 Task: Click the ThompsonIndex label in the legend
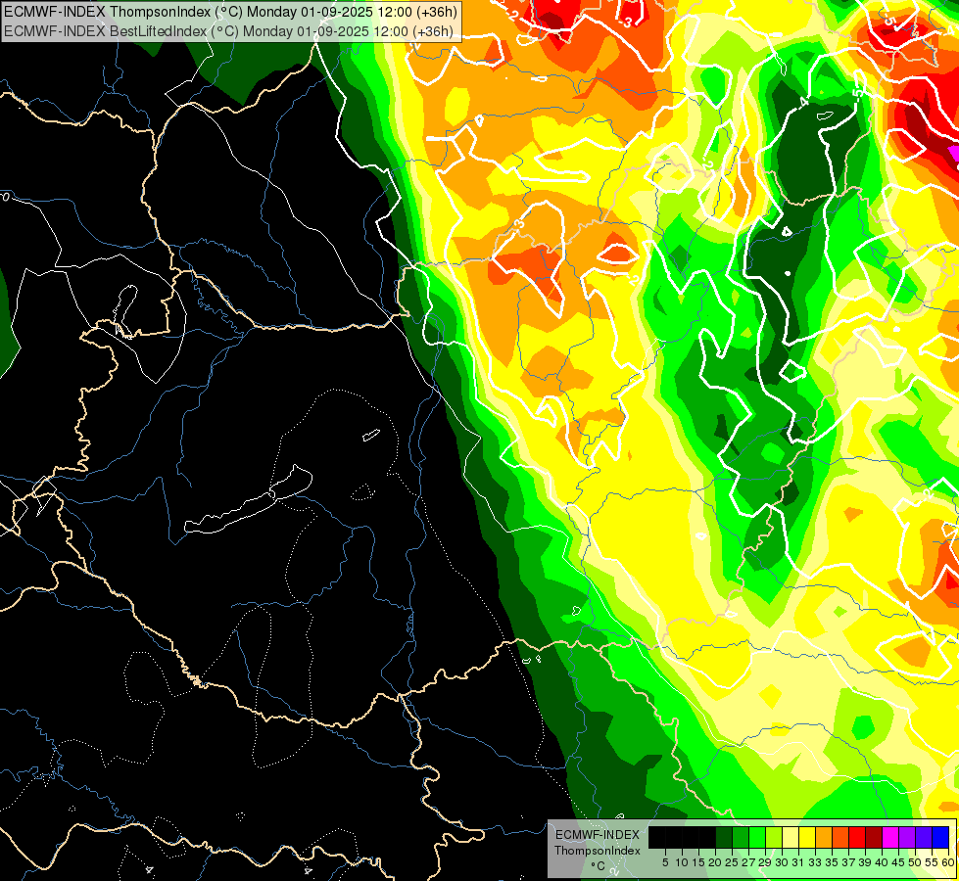click(598, 851)
